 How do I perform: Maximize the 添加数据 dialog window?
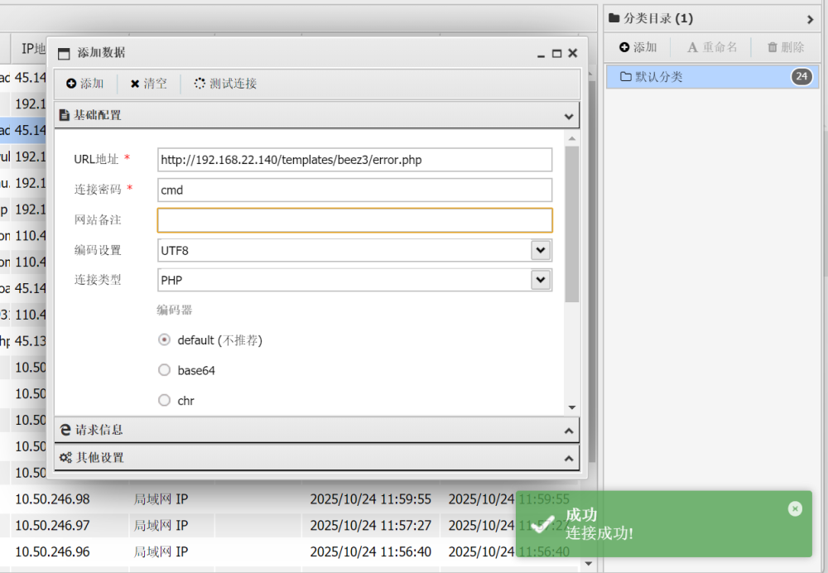(x=556, y=53)
